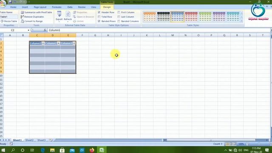Enable the Total Row checkbox
Viewport: 272px width, 153px height.
[99, 17]
